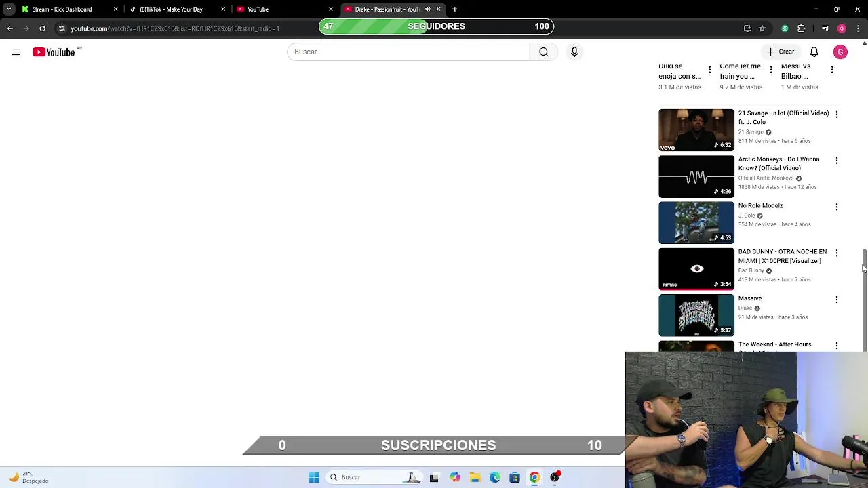Open The Weeknd - After Hours title
The height and width of the screenshot is (488, 868).
click(x=774, y=345)
